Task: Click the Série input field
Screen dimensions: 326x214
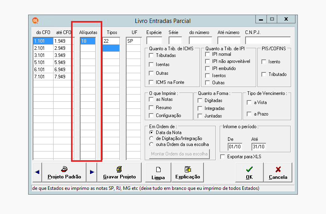Action: click(x=175, y=40)
